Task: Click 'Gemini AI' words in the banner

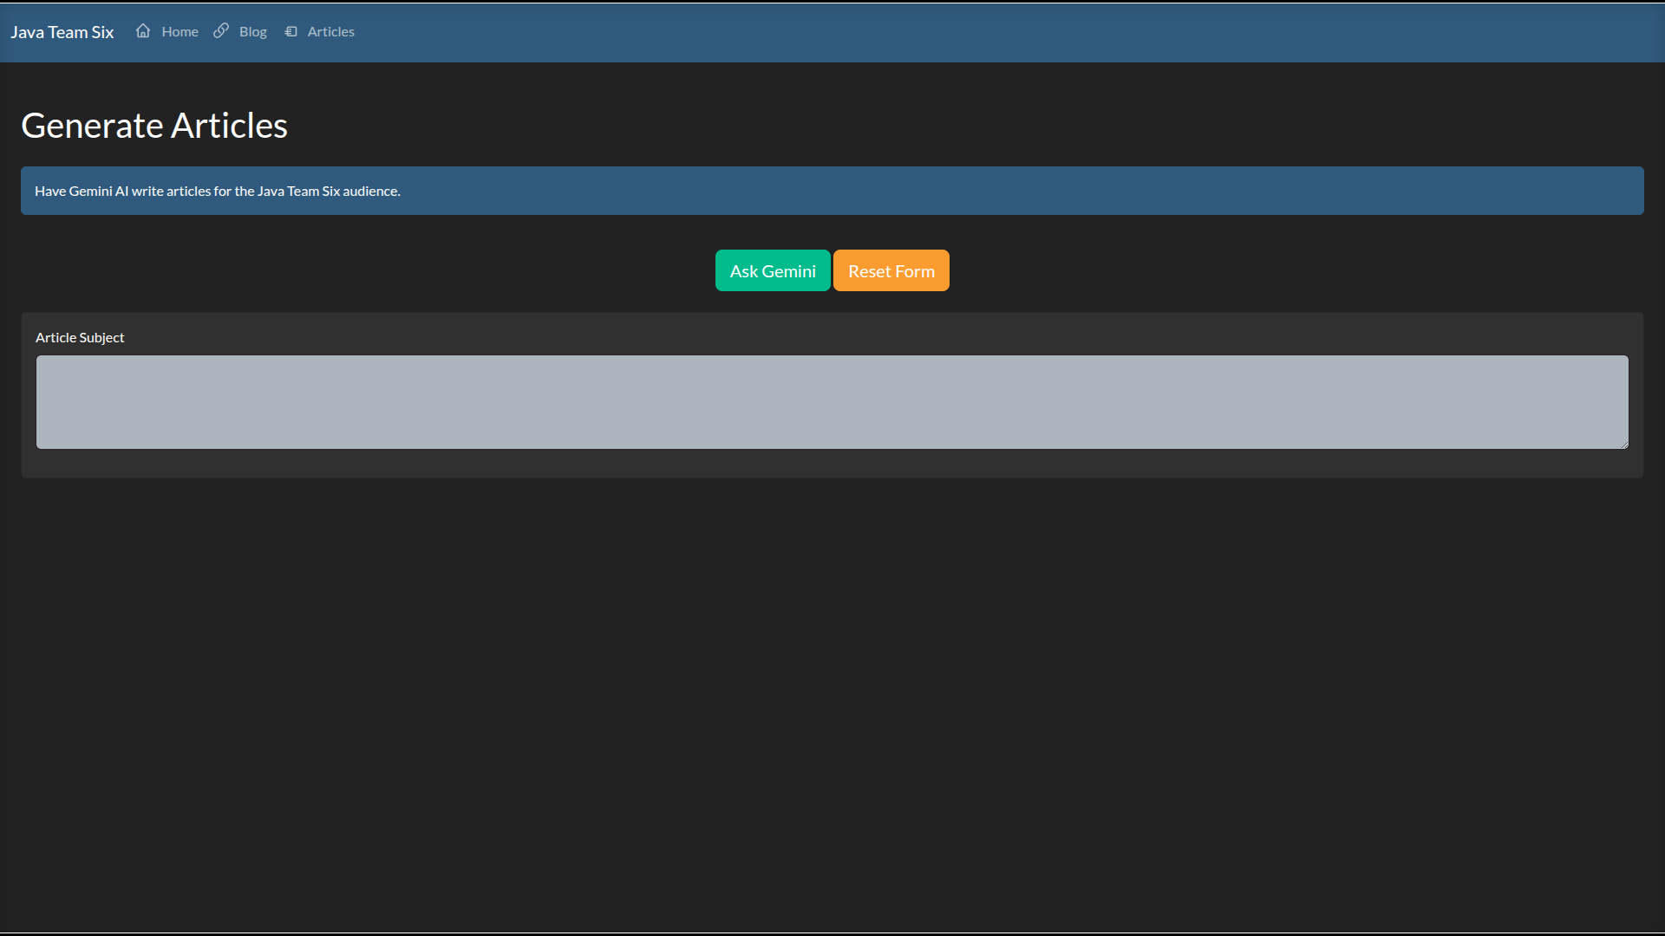Action: [x=98, y=191]
